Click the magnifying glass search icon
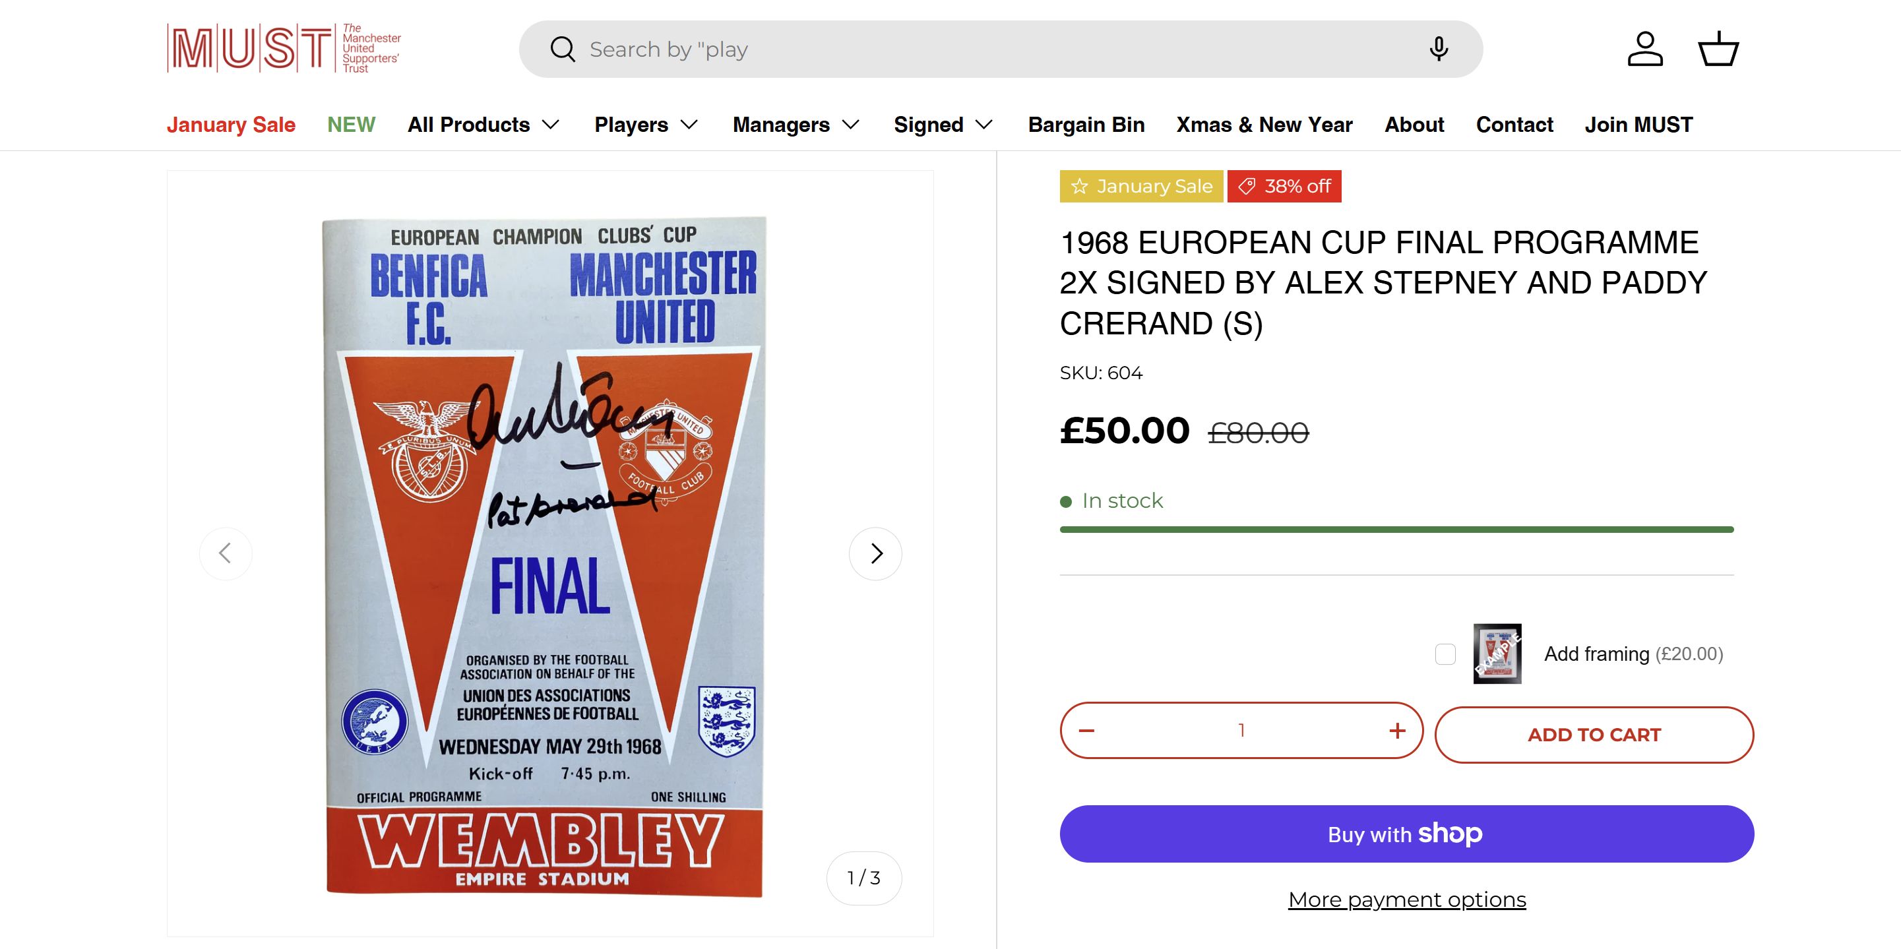Viewport: 1901px width, 949px height. 563,49
